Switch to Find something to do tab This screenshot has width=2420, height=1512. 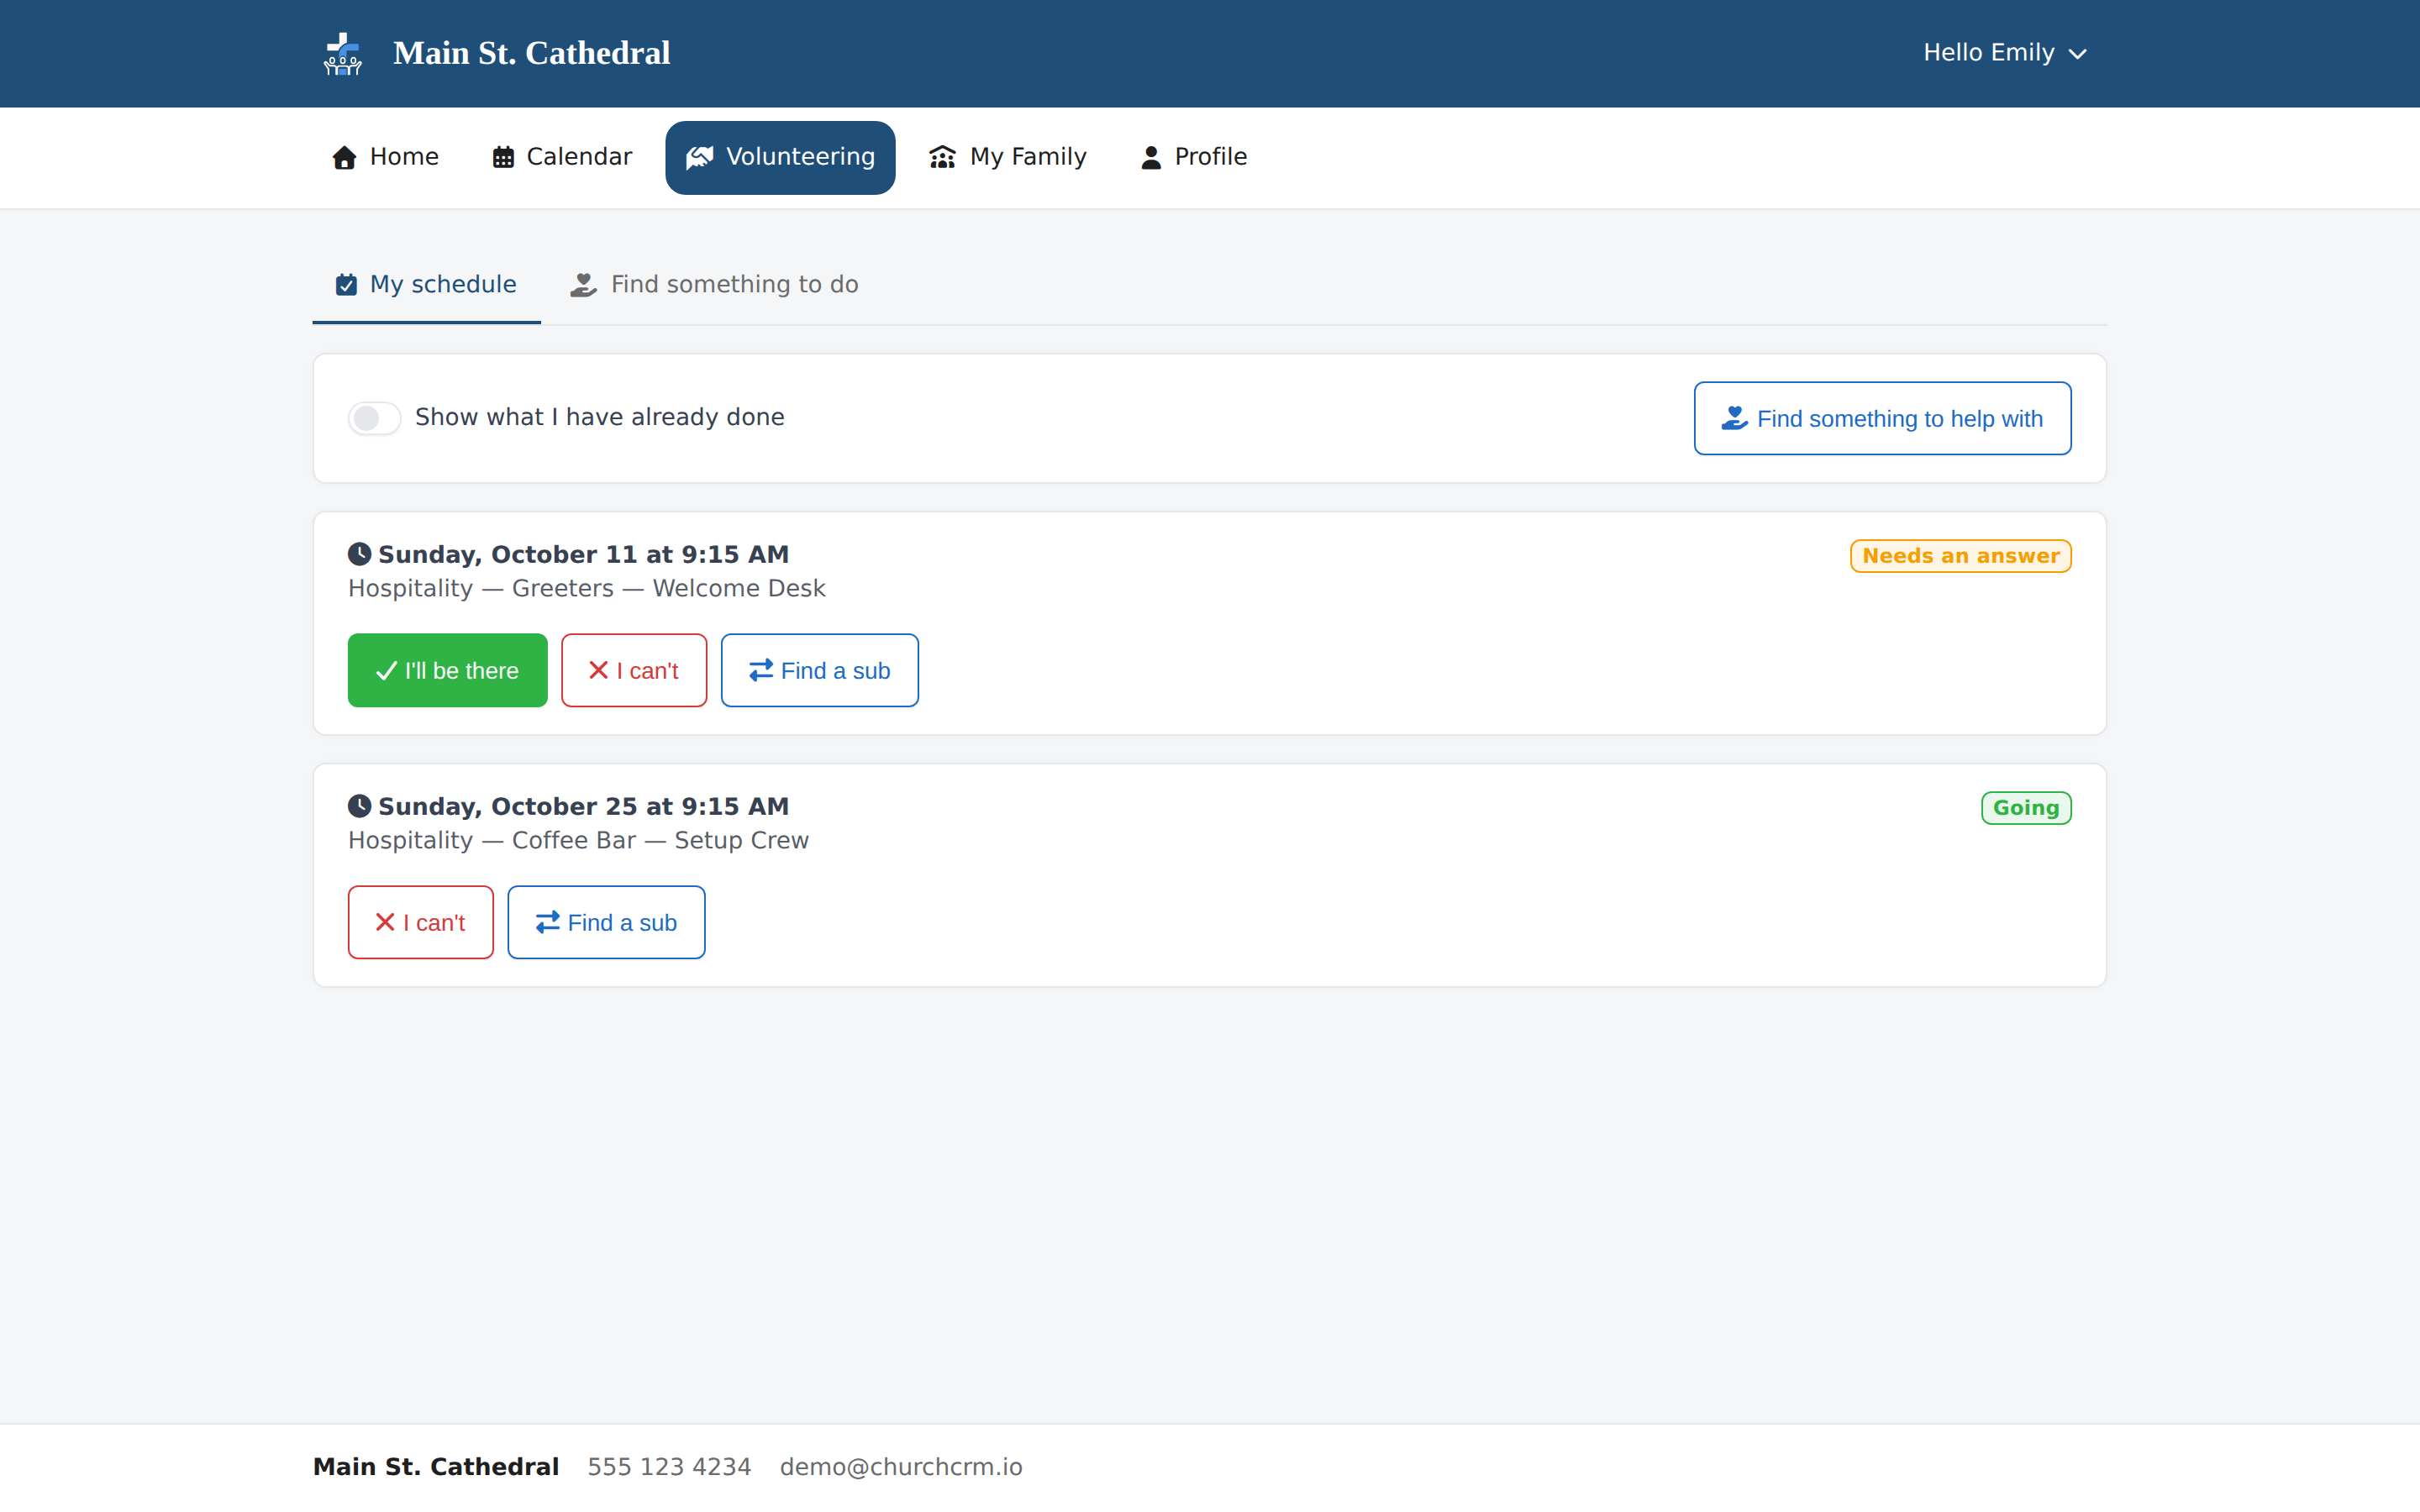(714, 285)
